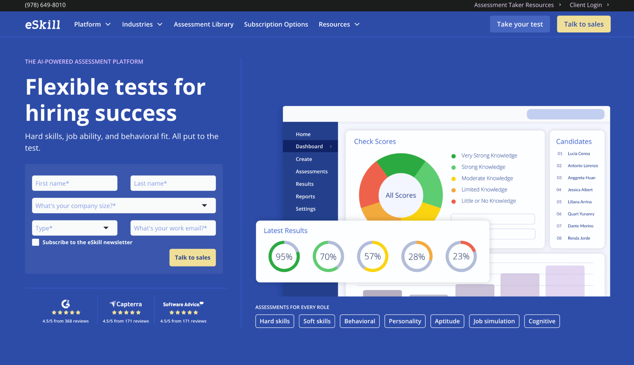
Task: Click the Very Strong Knowledge green swatch
Action: click(453, 156)
